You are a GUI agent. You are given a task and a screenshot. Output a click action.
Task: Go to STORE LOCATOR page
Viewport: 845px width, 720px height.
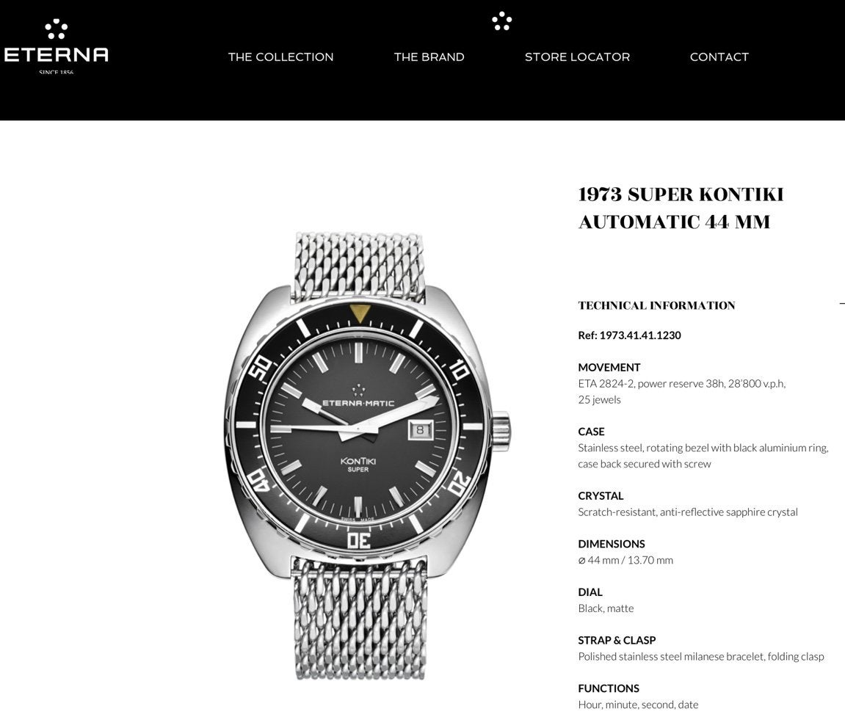point(577,57)
